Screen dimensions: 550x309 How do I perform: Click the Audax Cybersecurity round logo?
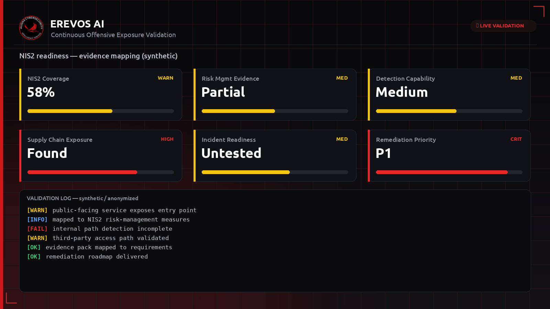(31, 28)
